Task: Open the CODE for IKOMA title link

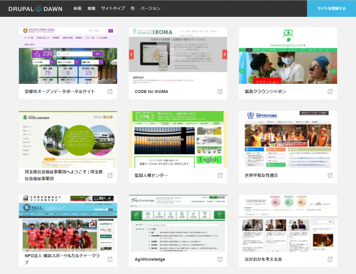Action: click(x=152, y=92)
